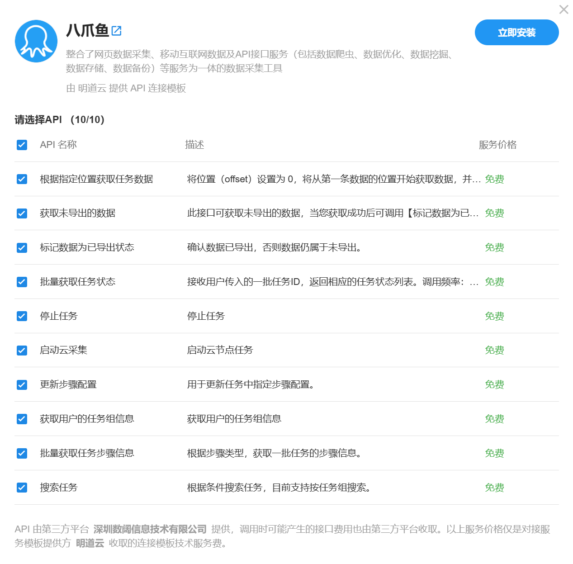Uncheck the 停止任务 checkbox
Screen dimensions: 573x564
pos(22,316)
